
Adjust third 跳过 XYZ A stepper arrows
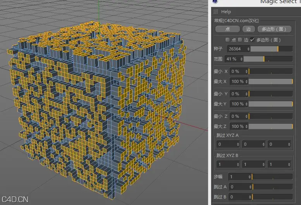289,144
